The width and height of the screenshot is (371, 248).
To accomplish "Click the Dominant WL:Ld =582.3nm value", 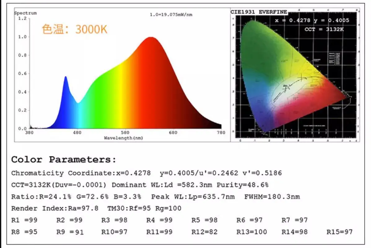I will point(162,185).
